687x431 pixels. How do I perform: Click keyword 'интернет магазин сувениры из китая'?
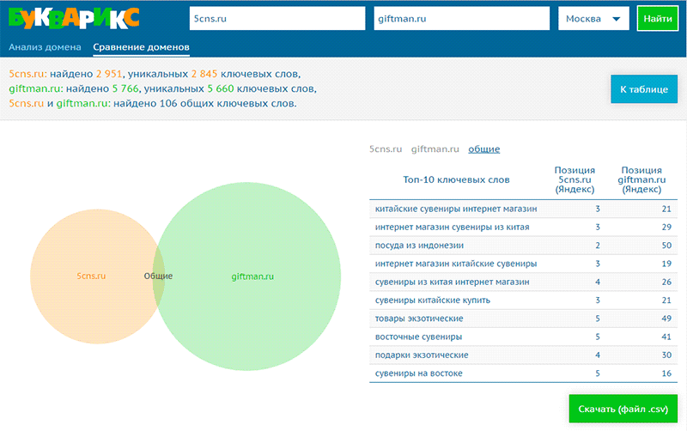[452, 227]
